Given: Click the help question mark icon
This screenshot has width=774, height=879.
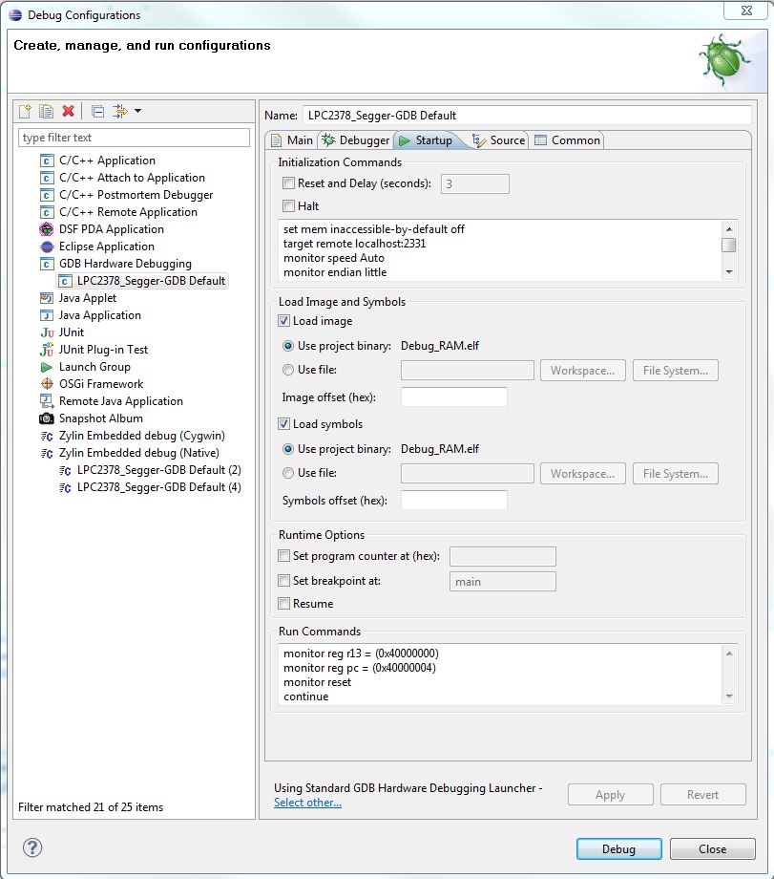Looking at the screenshot, I should click(x=32, y=847).
